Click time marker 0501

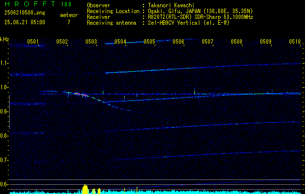coord(32,41)
